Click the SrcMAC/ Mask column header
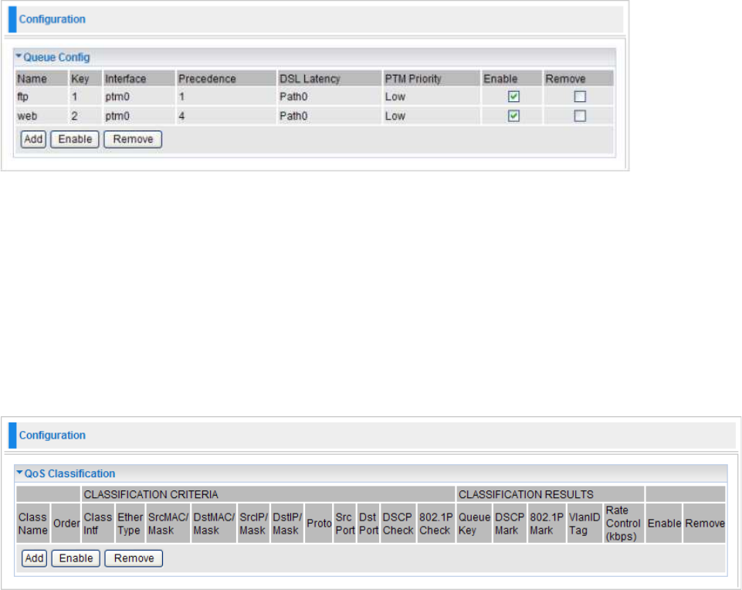Viewport: 742px width, 590px height. click(x=168, y=524)
